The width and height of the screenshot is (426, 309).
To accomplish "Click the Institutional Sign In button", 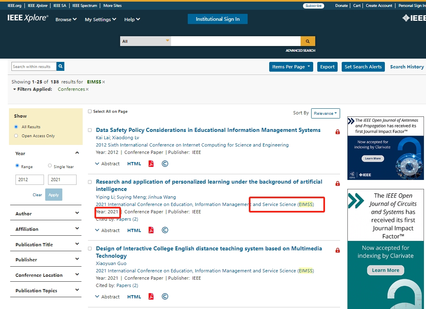I will [x=217, y=19].
